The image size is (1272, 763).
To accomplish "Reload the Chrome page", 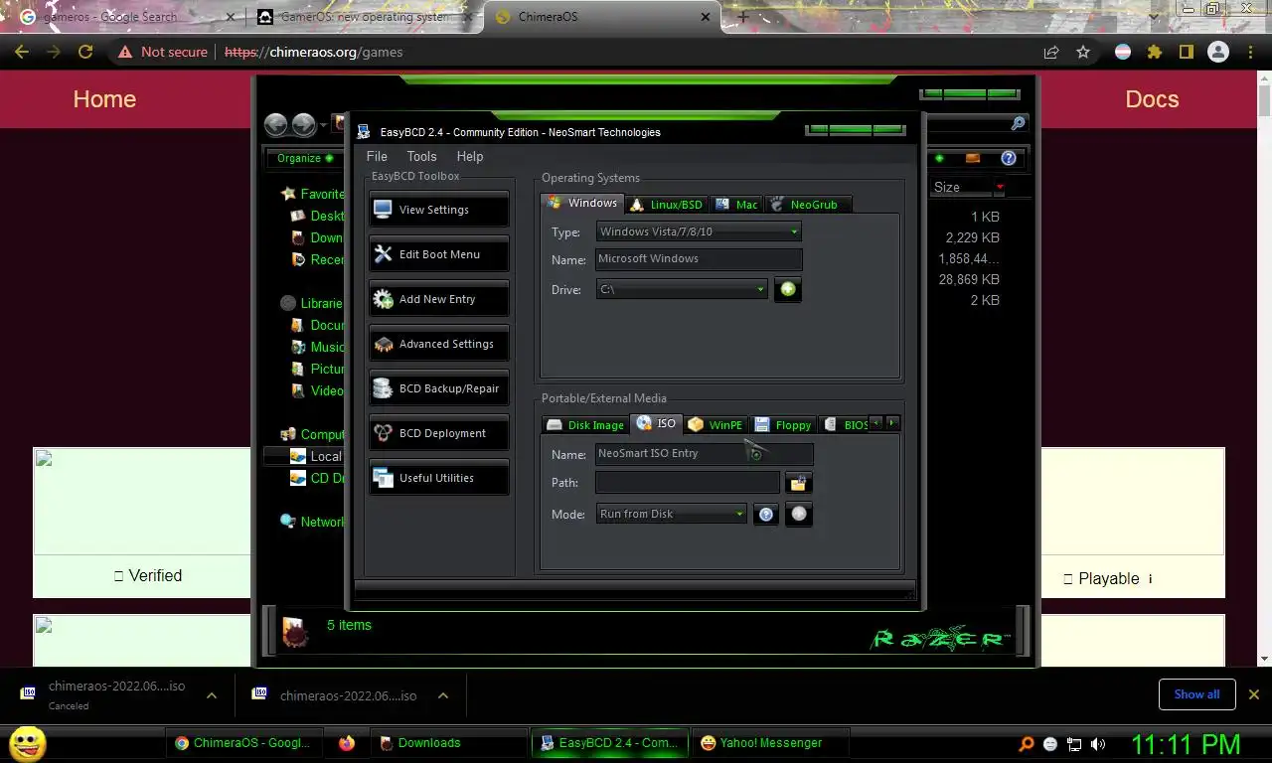I will click(85, 52).
